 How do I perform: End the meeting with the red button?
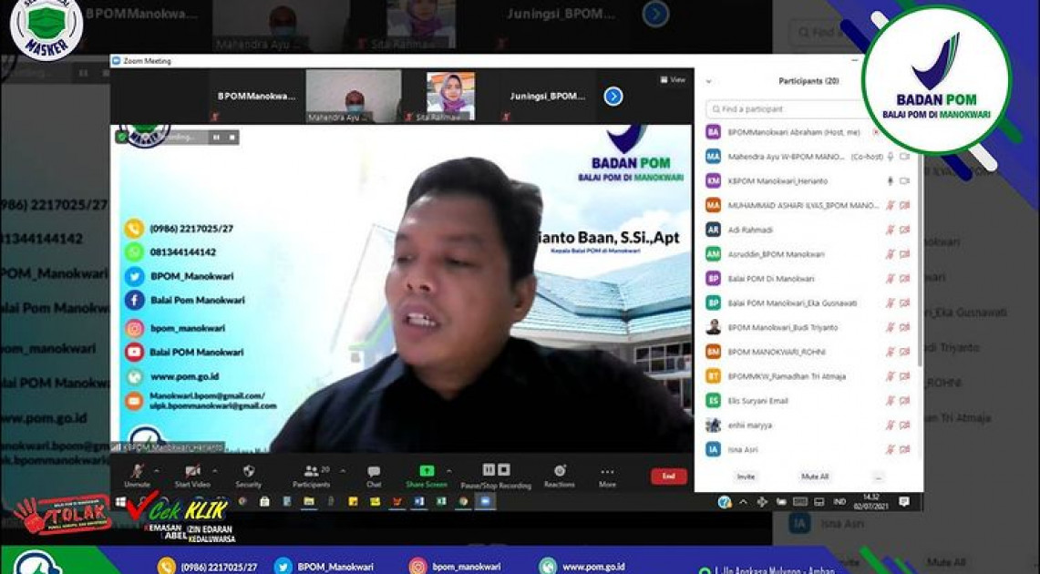(669, 477)
